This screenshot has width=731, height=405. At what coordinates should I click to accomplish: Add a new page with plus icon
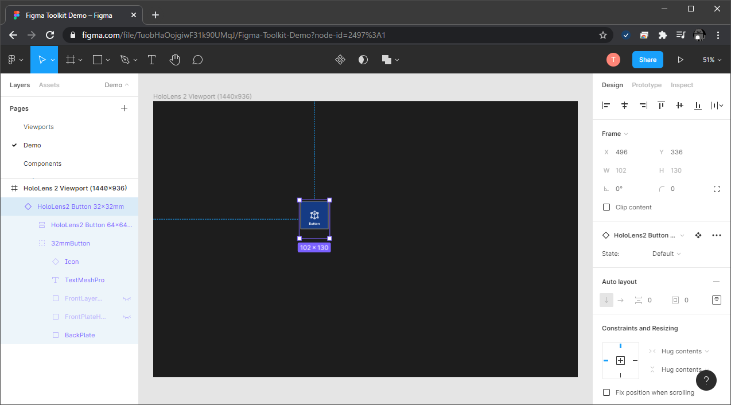point(124,108)
